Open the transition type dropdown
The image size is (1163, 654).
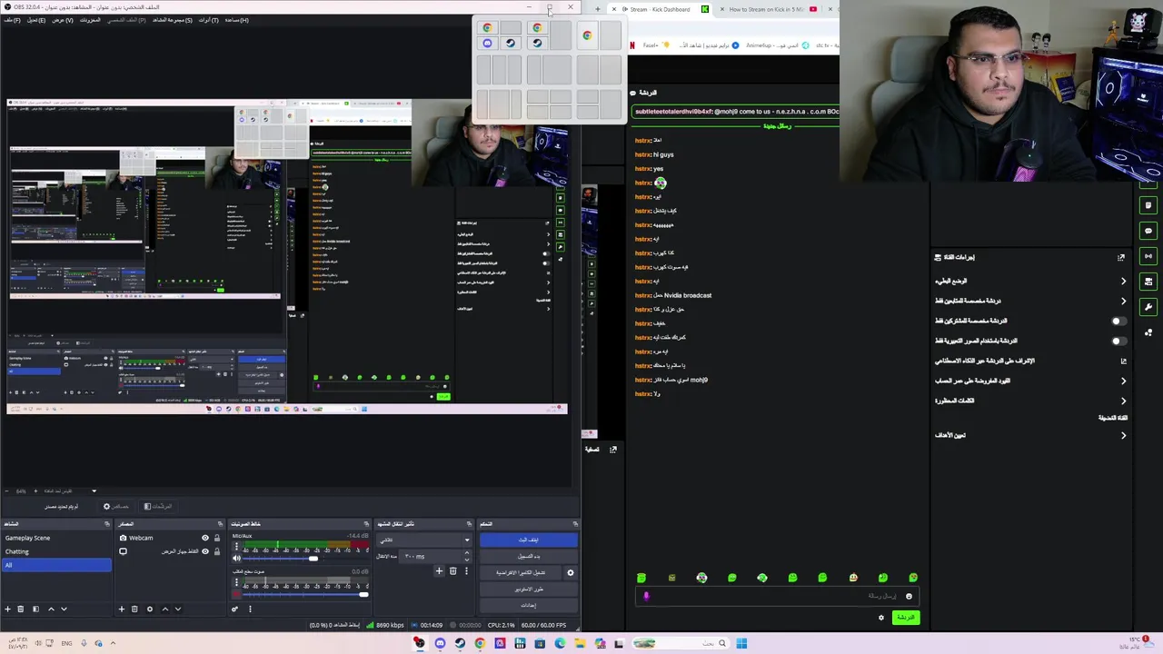click(x=424, y=540)
